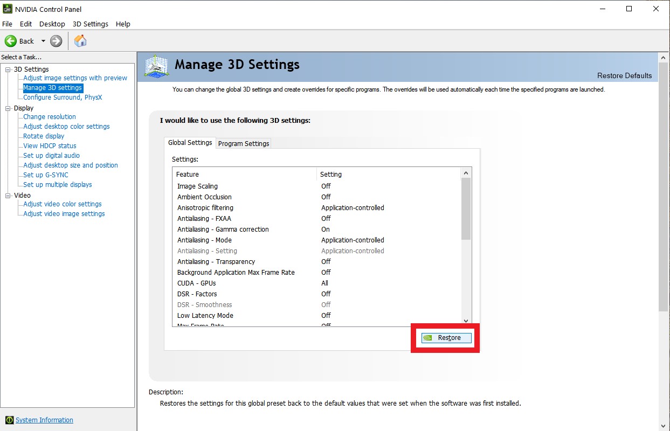The width and height of the screenshot is (670, 431).
Task: Click the green Back arrow icon
Action: (x=11, y=41)
